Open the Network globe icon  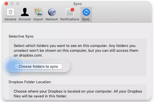pos(52,12)
